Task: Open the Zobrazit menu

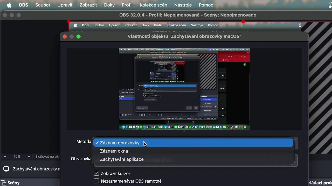Action: coord(88,5)
